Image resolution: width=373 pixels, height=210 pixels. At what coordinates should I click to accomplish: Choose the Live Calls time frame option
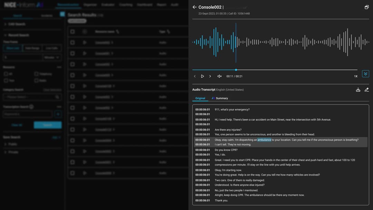click(51, 48)
